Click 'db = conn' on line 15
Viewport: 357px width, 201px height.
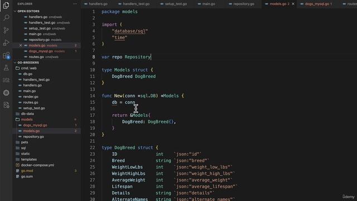[x=123, y=102]
